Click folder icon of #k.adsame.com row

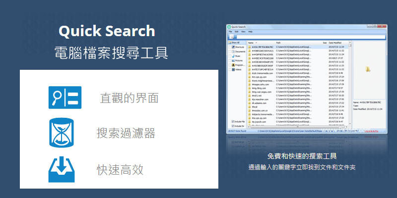coord(250,103)
